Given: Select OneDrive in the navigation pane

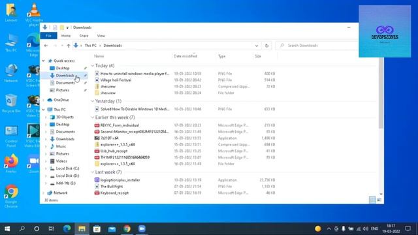Looking at the screenshot, I should pyautogui.click(x=61, y=100).
